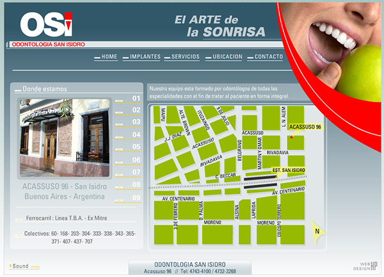Go to the IMPLANTES page
384x277 pixels.
145,57
